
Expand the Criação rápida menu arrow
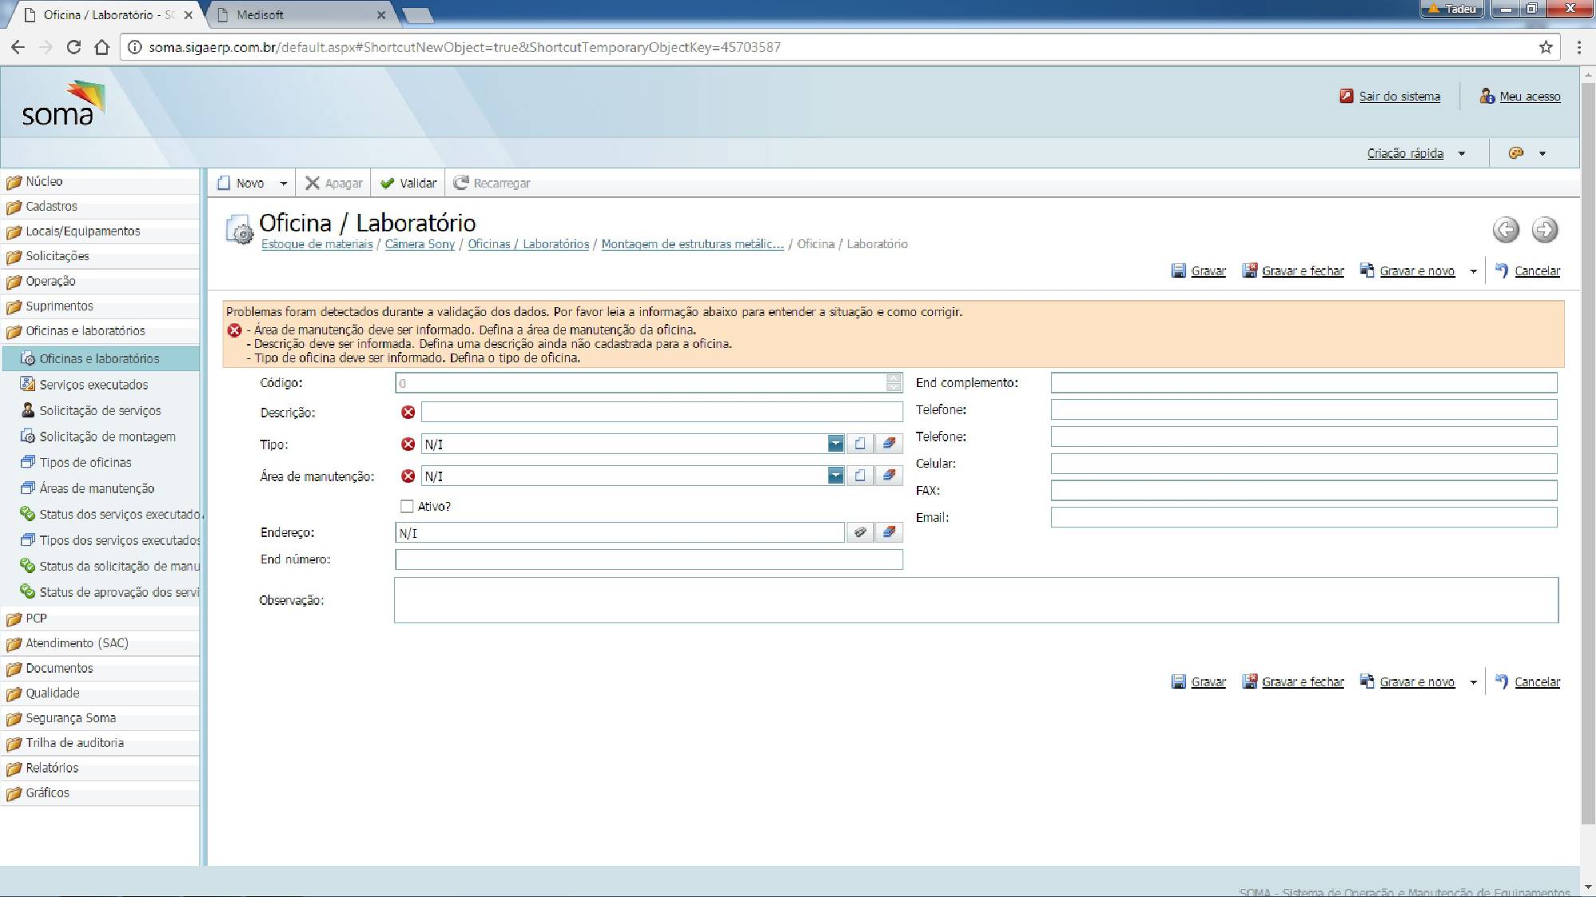pos(1462,153)
